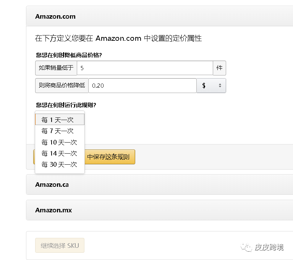Select 每 1 天一次 schedule option
This screenshot has height=260, width=293.
tap(60, 120)
